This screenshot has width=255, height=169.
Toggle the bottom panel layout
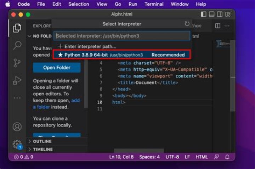[211, 15]
